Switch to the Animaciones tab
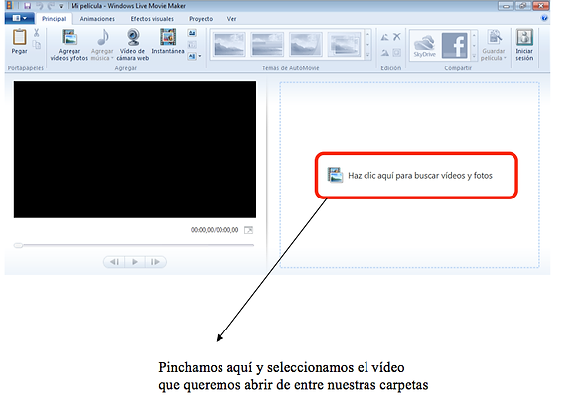 coord(97,19)
